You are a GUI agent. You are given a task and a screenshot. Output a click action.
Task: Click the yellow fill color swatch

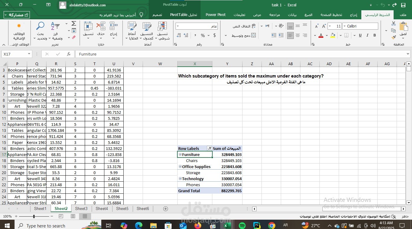click(x=333, y=35)
